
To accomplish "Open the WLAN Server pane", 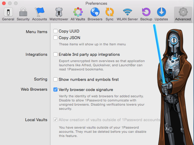I will pos(127,14).
